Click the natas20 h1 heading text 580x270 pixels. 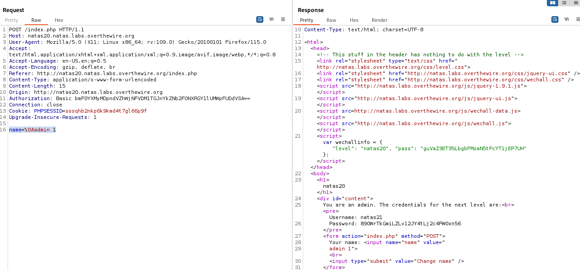tap(334, 186)
